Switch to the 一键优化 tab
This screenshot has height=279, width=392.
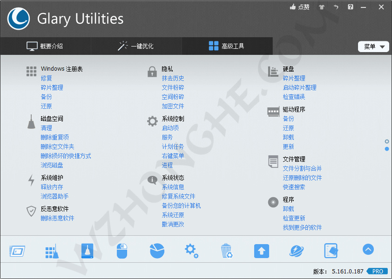pos(138,46)
